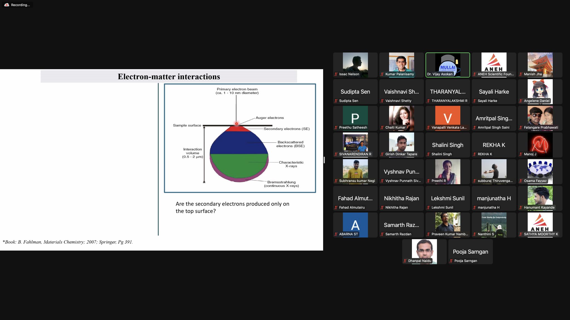Click the Recording indicator icon
This screenshot has height=320, width=570.
[7, 5]
